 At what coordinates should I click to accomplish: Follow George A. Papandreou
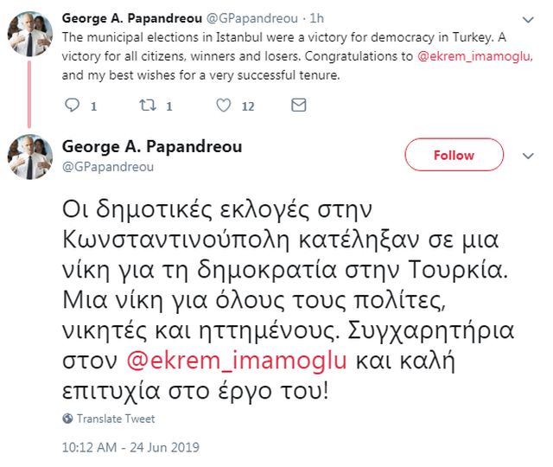454,156
